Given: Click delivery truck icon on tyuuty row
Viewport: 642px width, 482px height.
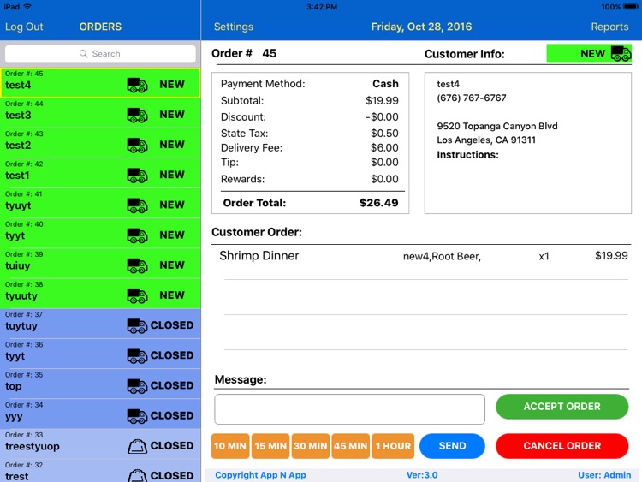Looking at the screenshot, I should point(137,295).
